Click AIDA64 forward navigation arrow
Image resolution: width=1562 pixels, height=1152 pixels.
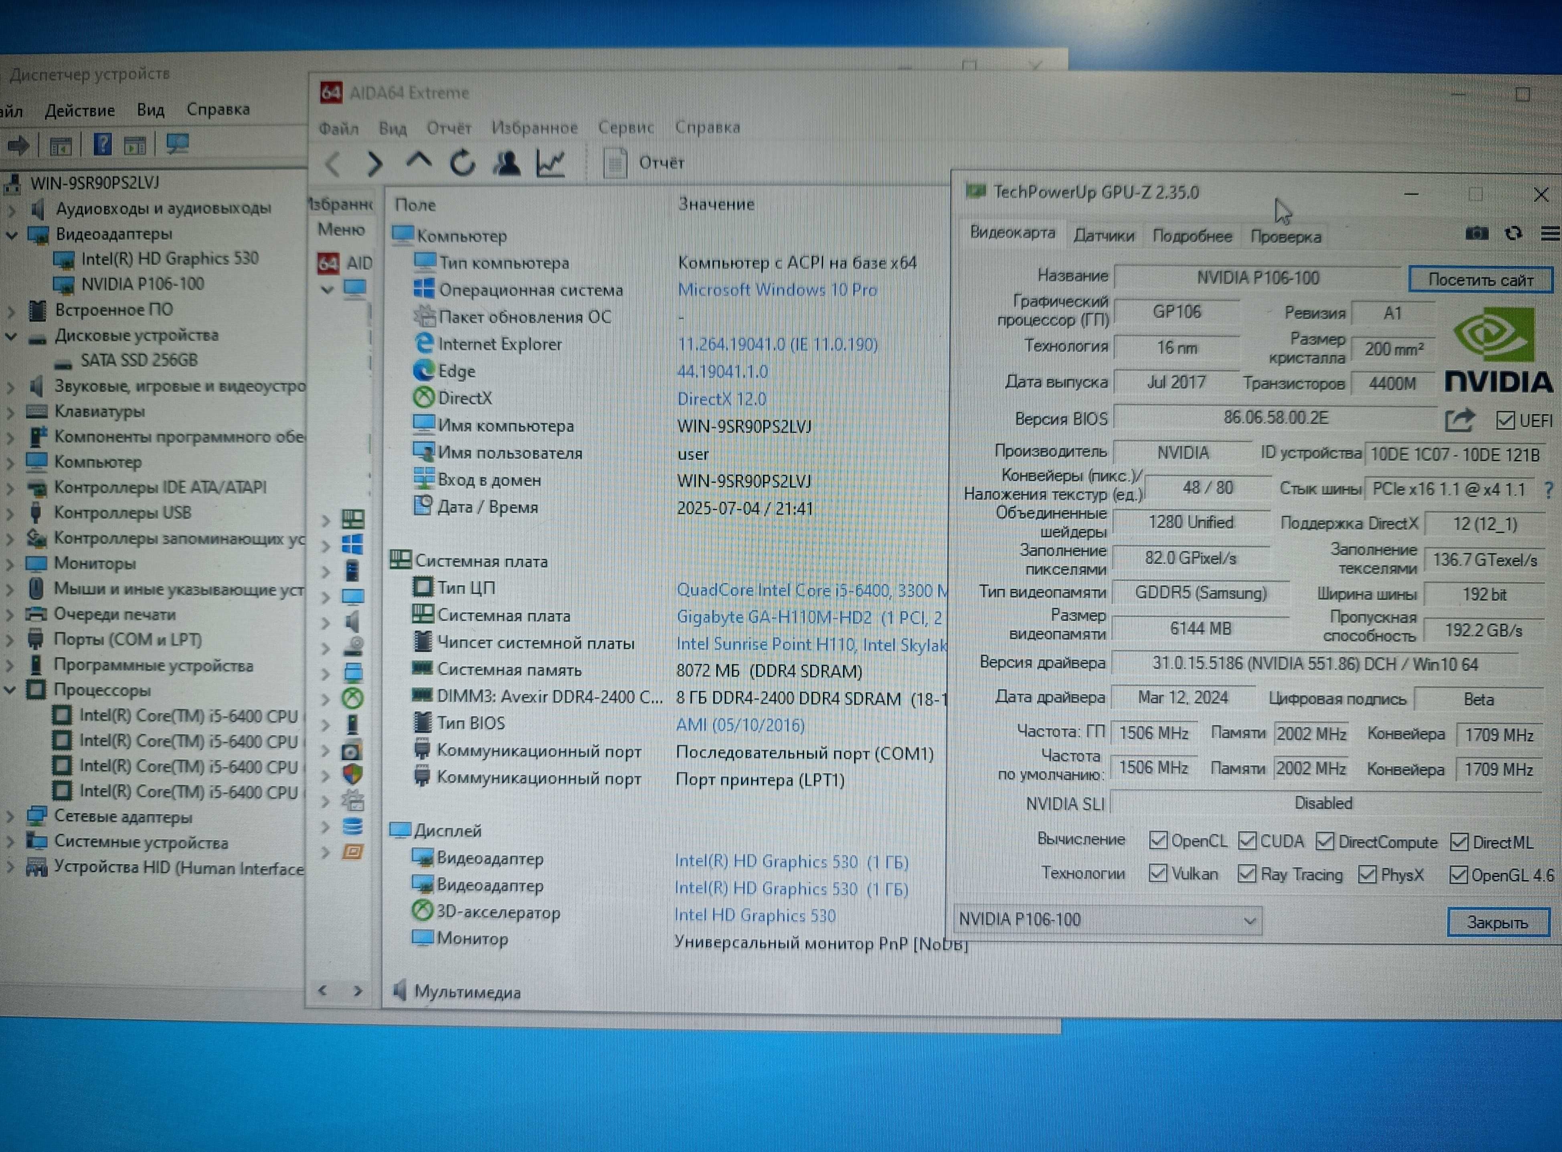click(375, 164)
